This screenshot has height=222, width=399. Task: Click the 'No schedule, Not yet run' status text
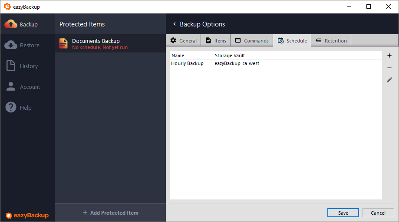pyautogui.click(x=100, y=48)
